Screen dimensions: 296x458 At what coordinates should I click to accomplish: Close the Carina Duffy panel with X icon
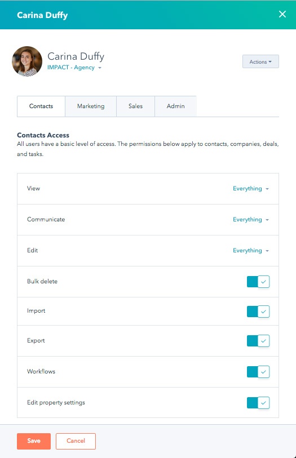[282, 14]
